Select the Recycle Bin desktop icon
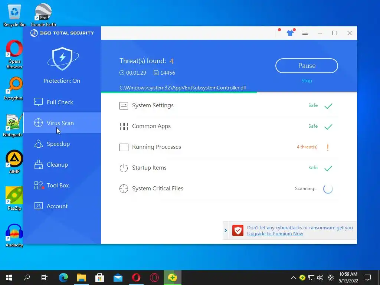The image size is (380, 285). click(x=14, y=15)
